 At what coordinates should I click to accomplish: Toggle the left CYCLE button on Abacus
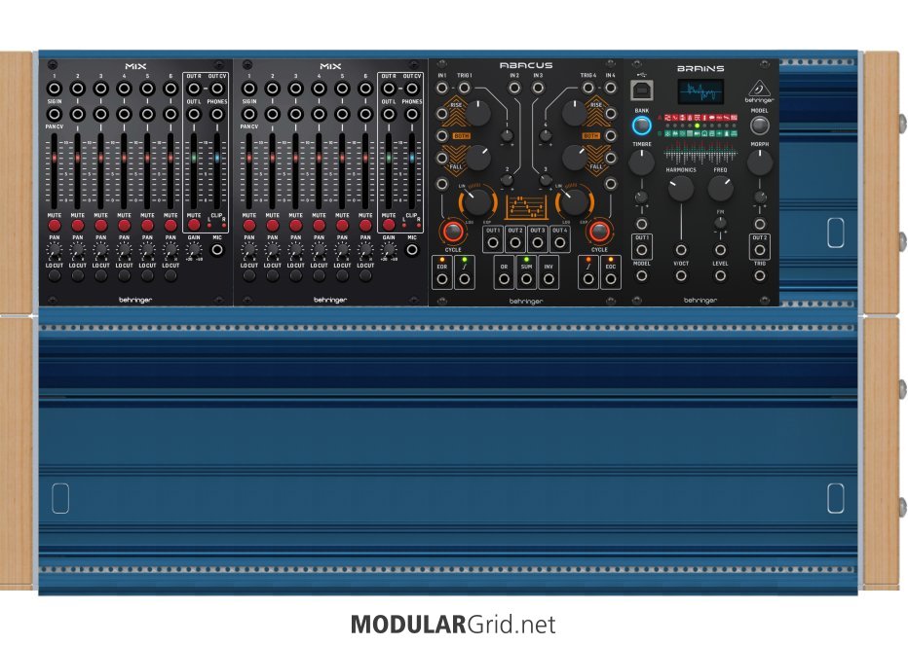453,232
